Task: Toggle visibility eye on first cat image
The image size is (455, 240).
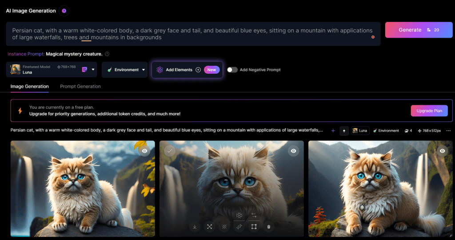Action: (144, 151)
